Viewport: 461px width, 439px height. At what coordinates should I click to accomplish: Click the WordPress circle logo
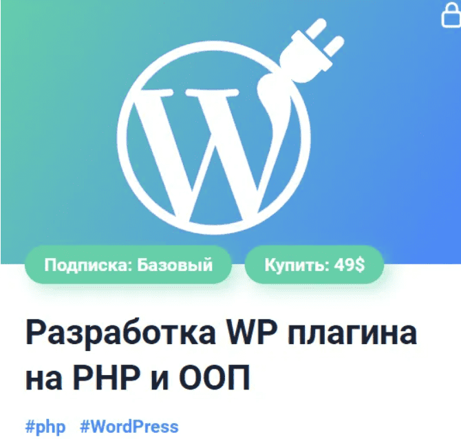point(214,138)
